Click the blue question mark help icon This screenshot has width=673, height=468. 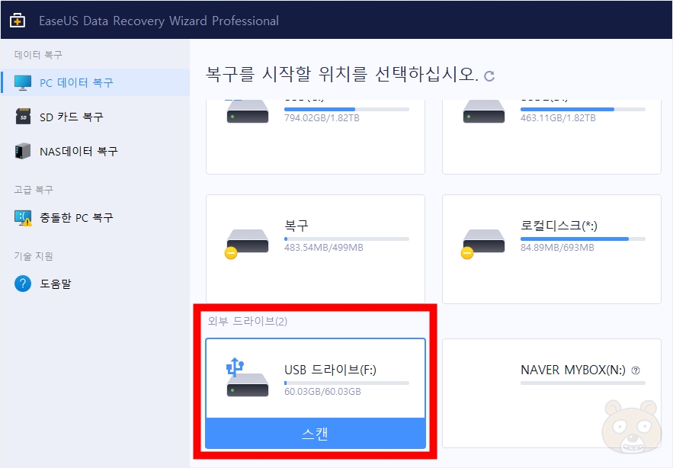(23, 284)
